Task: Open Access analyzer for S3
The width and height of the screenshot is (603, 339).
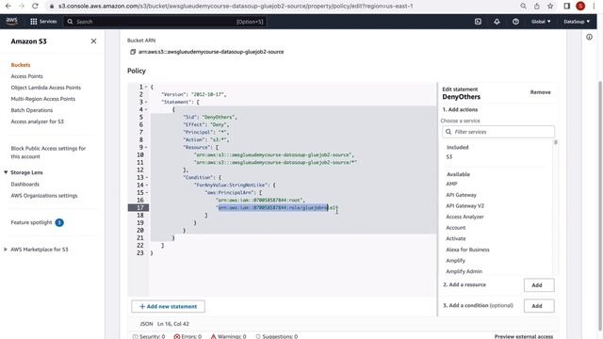Action: tap(38, 121)
